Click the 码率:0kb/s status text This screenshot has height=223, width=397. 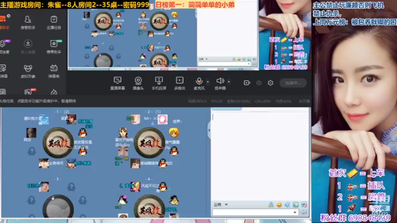[197, 101]
